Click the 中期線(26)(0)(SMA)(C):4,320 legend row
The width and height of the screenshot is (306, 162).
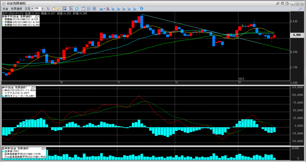click(21, 22)
